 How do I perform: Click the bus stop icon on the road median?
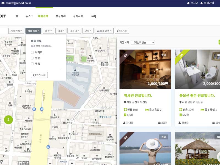coord(42,109)
